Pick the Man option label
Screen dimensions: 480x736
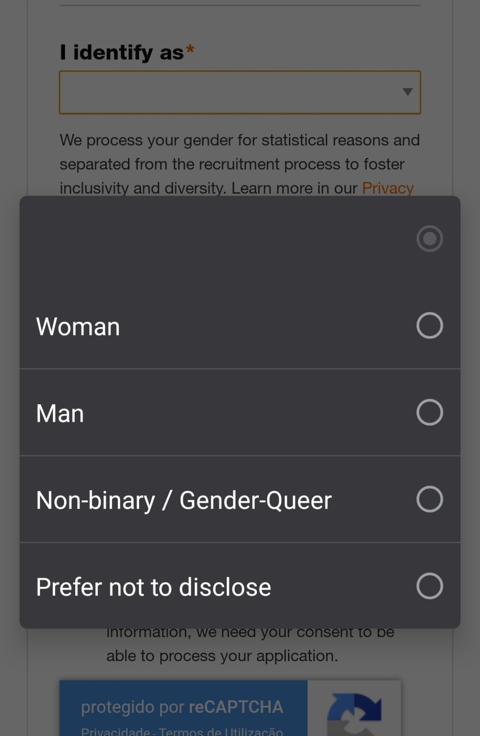pyautogui.click(x=60, y=413)
